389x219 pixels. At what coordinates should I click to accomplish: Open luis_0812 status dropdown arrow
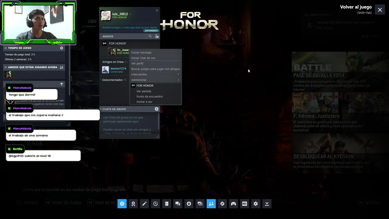(x=130, y=14)
